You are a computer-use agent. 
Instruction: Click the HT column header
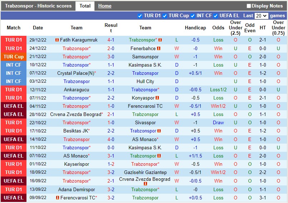263,28
